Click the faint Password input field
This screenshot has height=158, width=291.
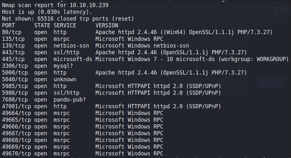click(x=271, y=66)
